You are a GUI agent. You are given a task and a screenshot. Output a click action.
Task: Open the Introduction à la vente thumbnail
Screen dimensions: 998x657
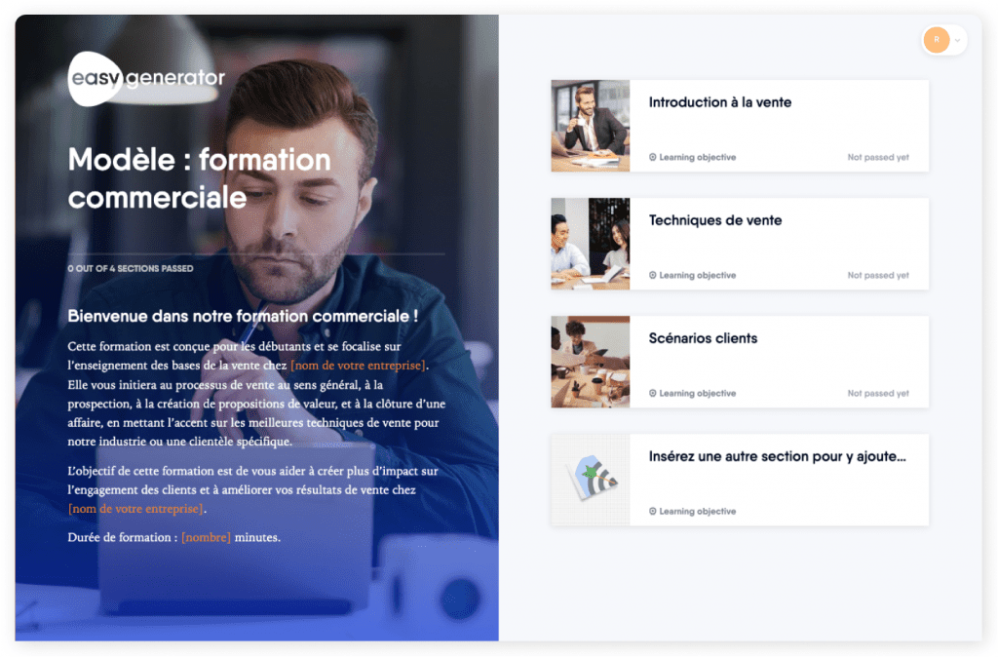(x=590, y=126)
